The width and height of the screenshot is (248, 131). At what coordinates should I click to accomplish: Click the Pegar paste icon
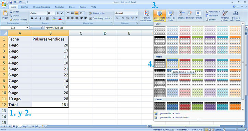coord(5,14)
